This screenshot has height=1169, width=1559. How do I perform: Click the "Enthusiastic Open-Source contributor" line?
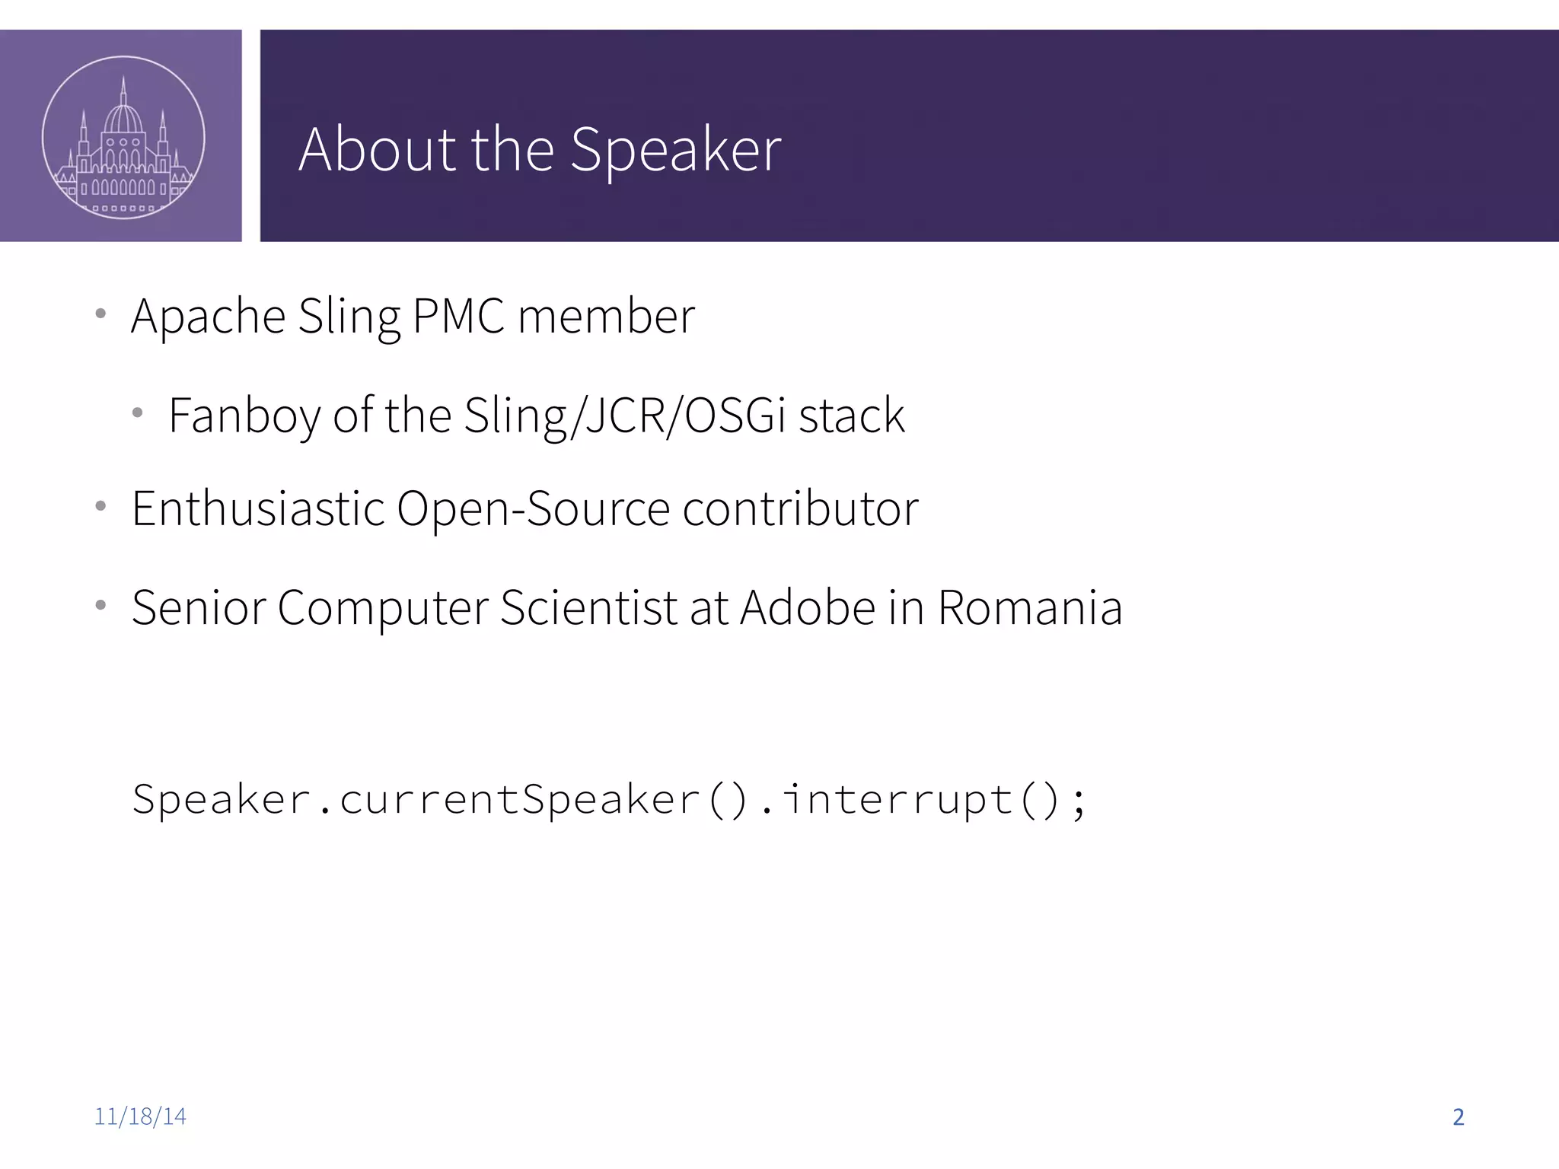(x=524, y=508)
